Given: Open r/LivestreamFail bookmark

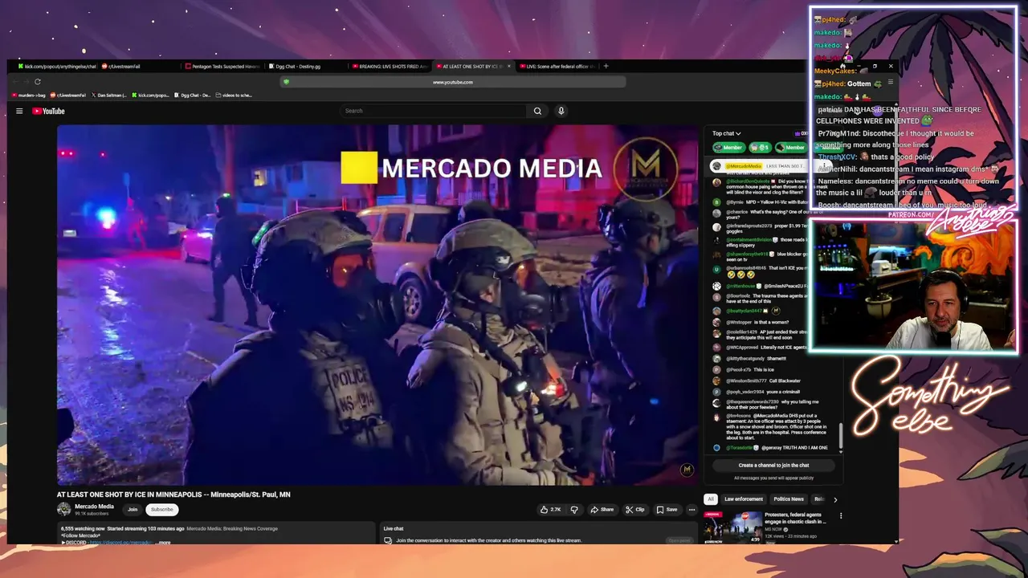Looking at the screenshot, I should coord(68,96).
